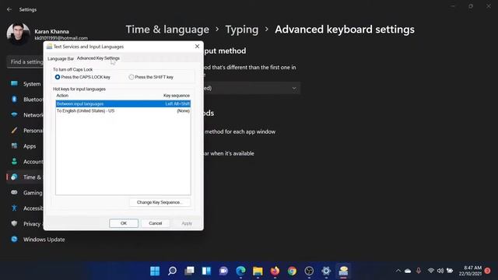The height and width of the screenshot is (280, 498).
Task: Select Time & language icon in sidebar
Action: pos(14,177)
